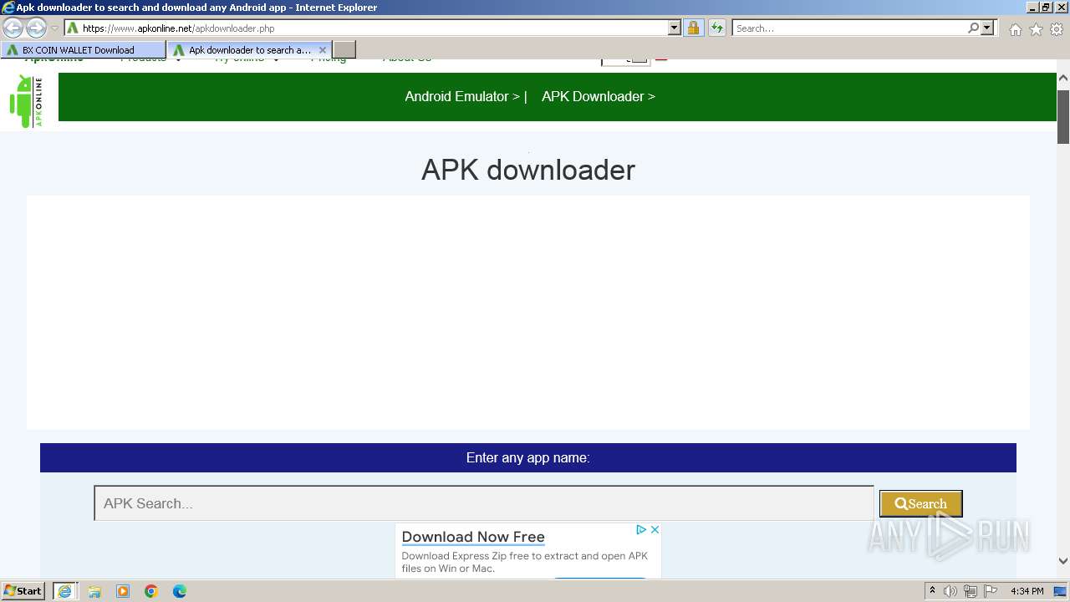Screen dimensions: 1070x602
Task: Click the refresh page icon
Action: pos(717,28)
